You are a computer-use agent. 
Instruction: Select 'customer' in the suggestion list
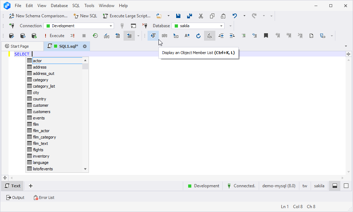click(54, 105)
